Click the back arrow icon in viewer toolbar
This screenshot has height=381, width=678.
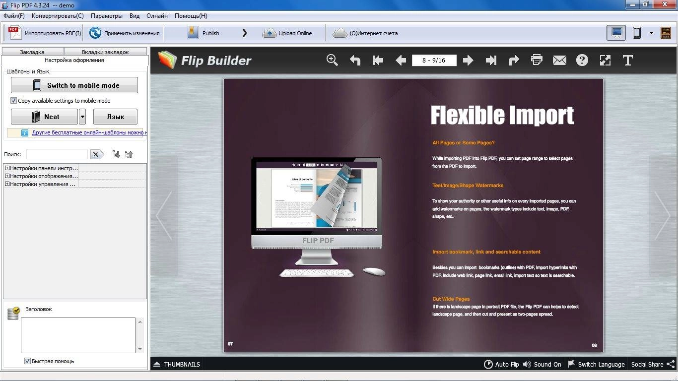[355, 61]
